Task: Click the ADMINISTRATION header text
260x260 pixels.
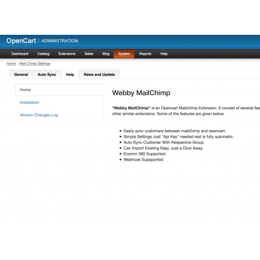Action: click(x=60, y=41)
